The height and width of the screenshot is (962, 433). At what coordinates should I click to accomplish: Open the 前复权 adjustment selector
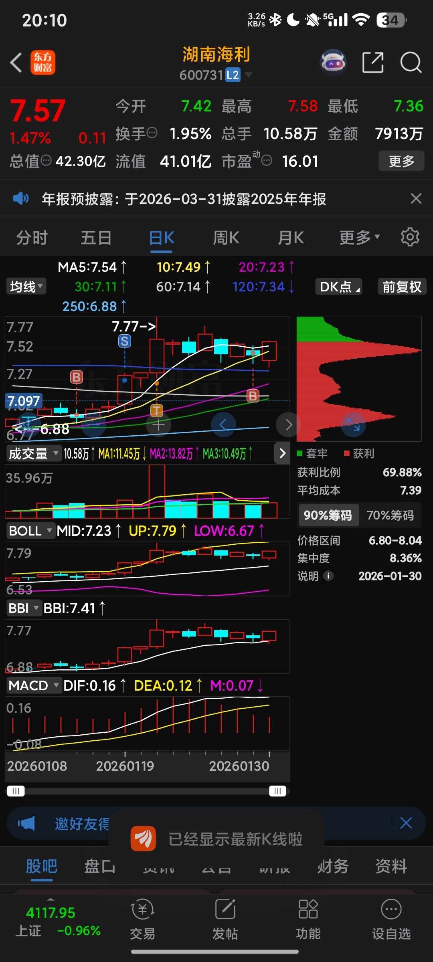coord(402,287)
